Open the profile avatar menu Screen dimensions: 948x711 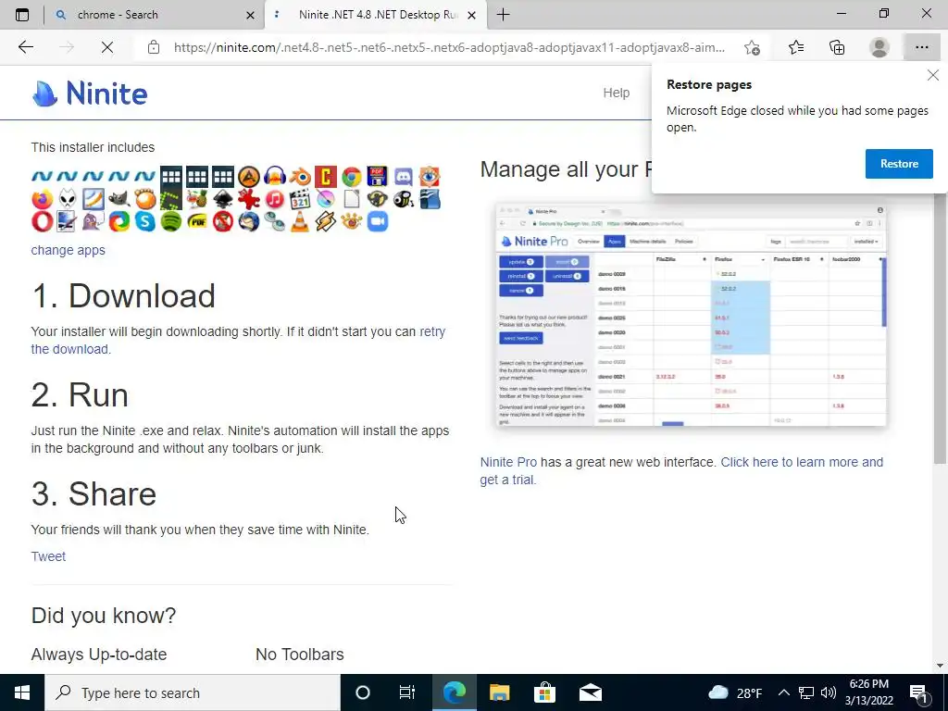[x=879, y=47]
